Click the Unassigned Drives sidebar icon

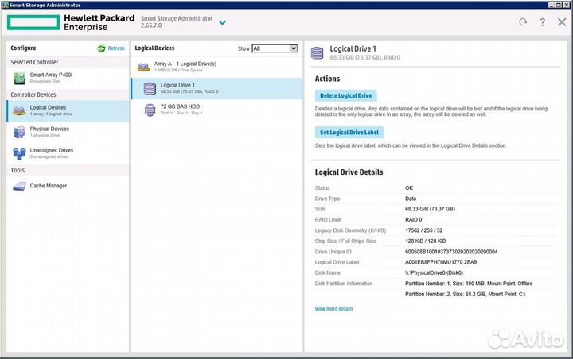click(x=19, y=153)
